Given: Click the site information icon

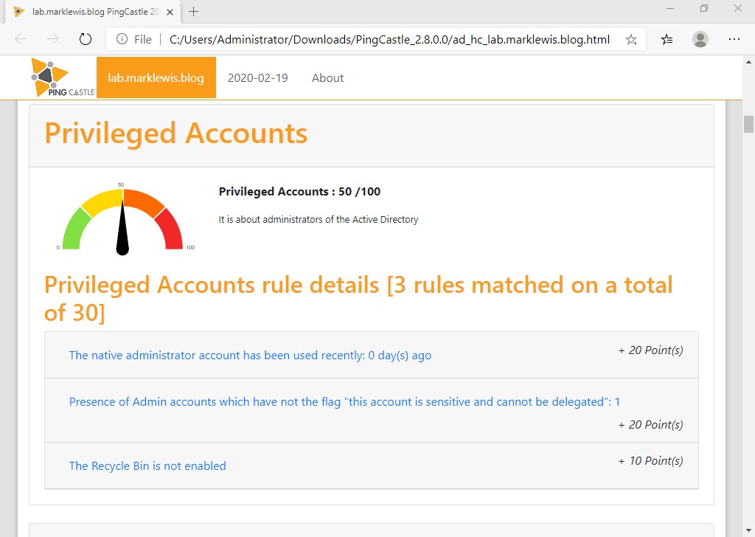Looking at the screenshot, I should click(x=122, y=39).
